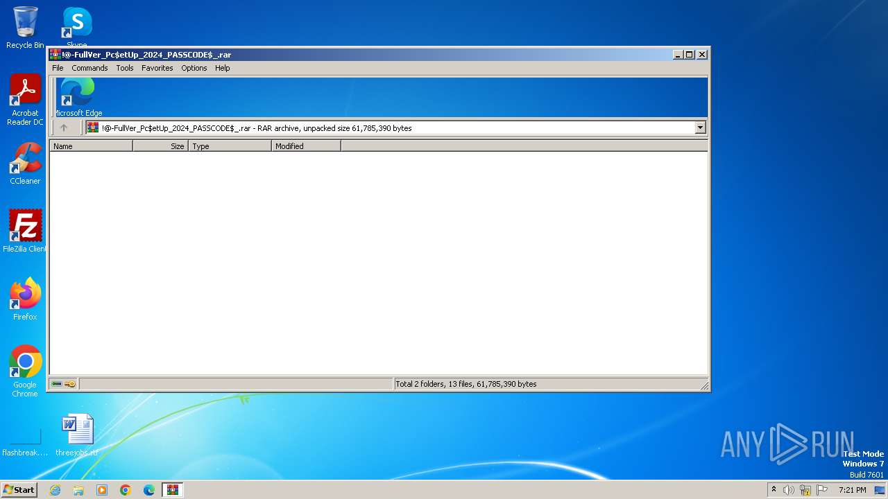The image size is (888, 499).
Task: Maximize the WinRAR window
Action: point(690,55)
